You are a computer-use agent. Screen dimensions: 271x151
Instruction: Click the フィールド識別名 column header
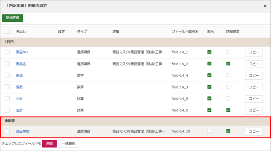185,31
